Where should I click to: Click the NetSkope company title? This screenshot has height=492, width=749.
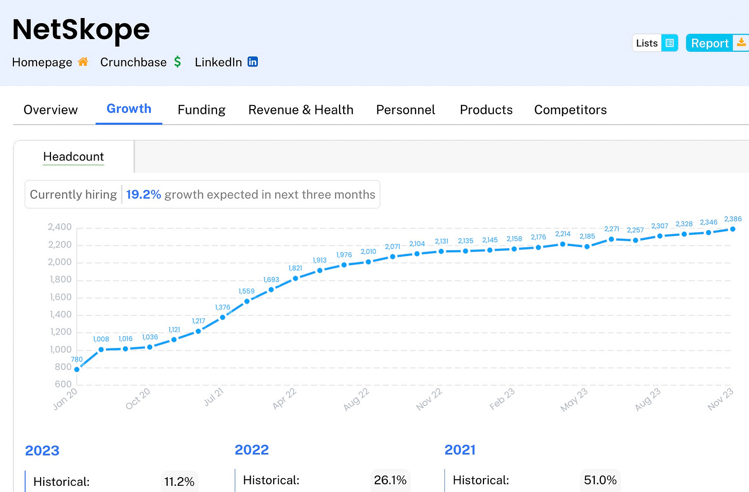pyautogui.click(x=81, y=29)
